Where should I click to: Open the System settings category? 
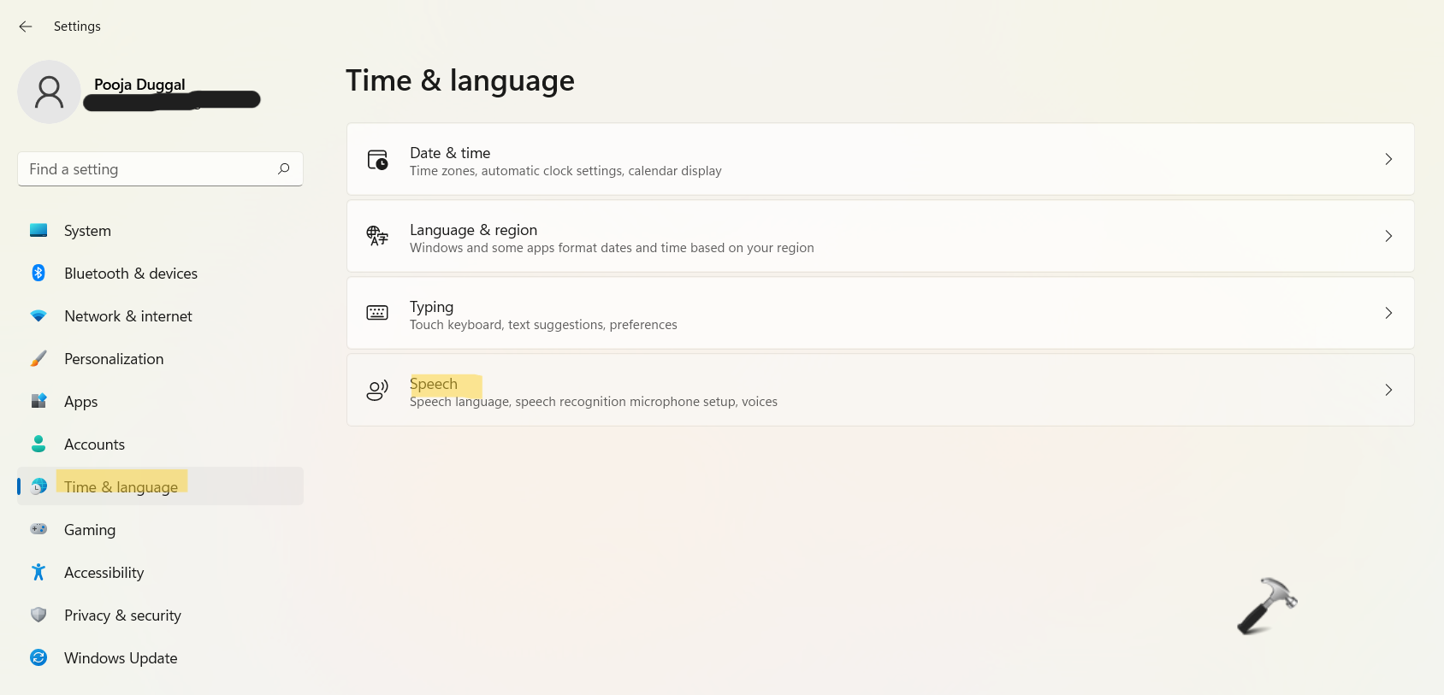[87, 231]
